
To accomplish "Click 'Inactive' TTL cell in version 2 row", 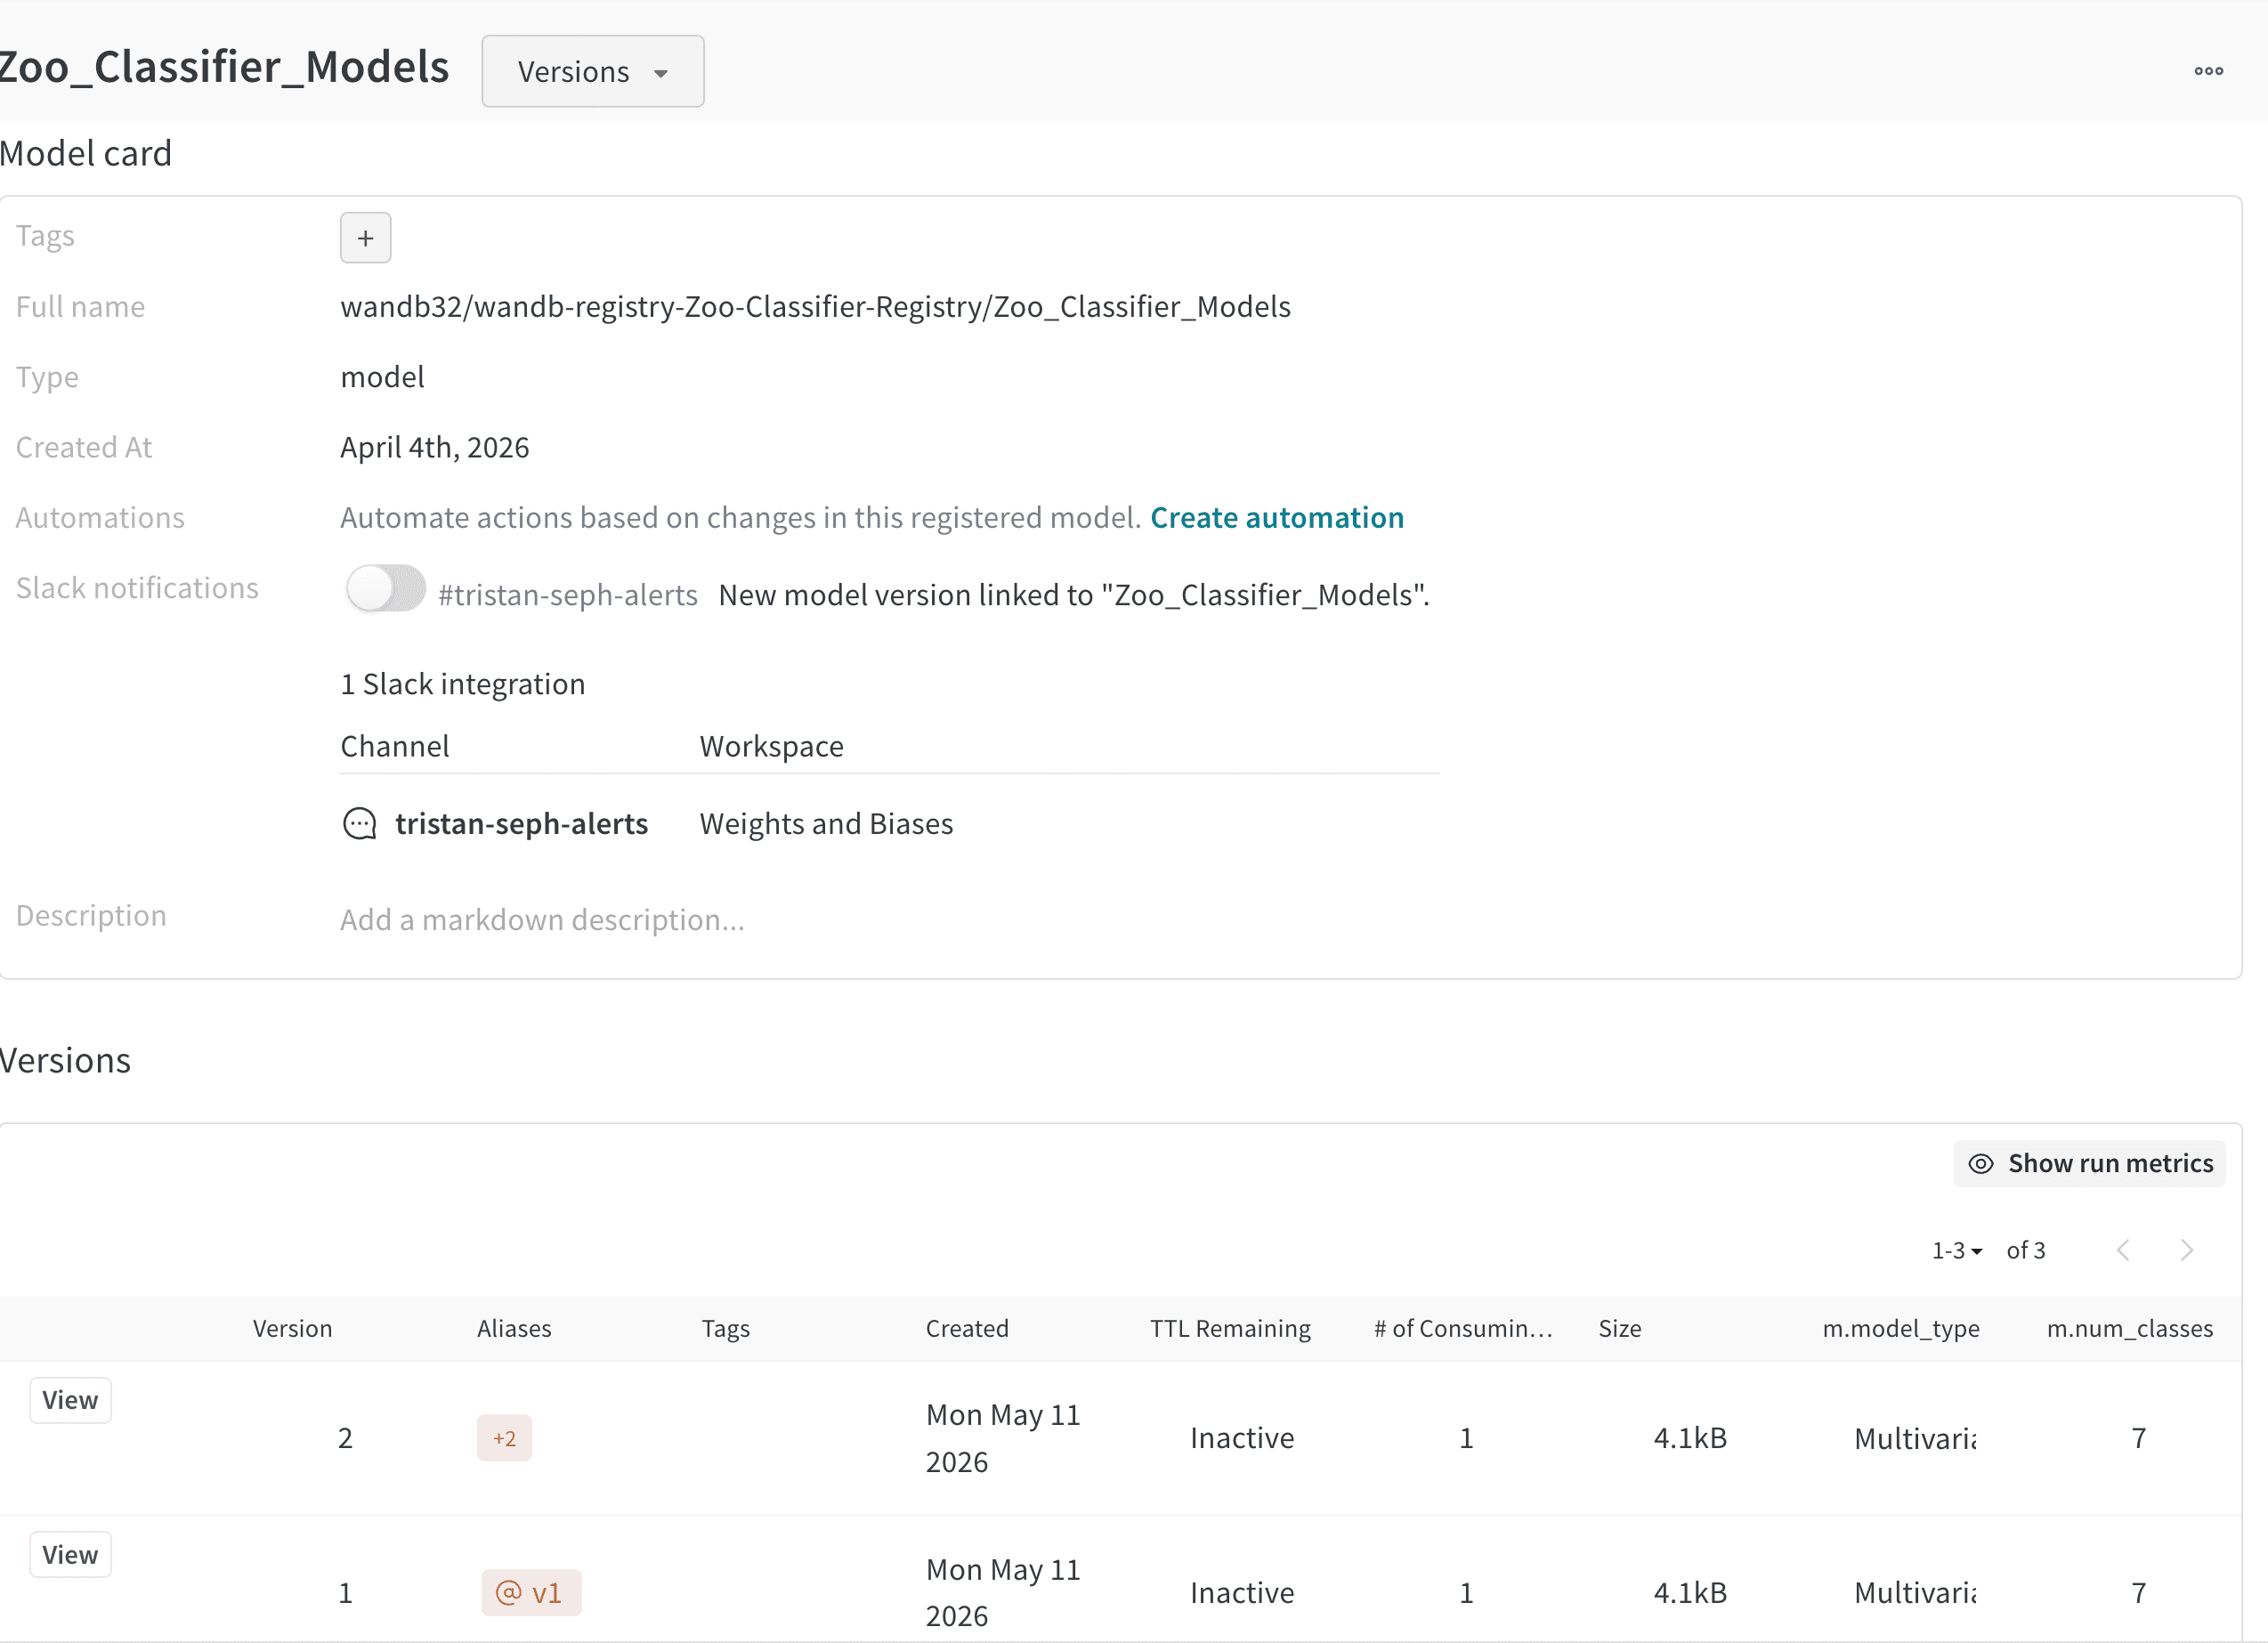I will click(1242, 1438).
